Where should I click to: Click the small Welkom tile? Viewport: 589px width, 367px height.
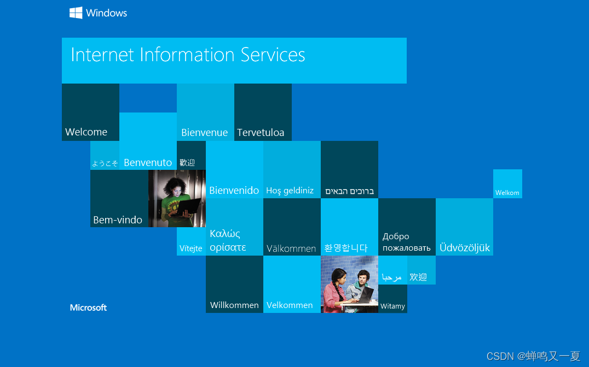coord(507,183)
